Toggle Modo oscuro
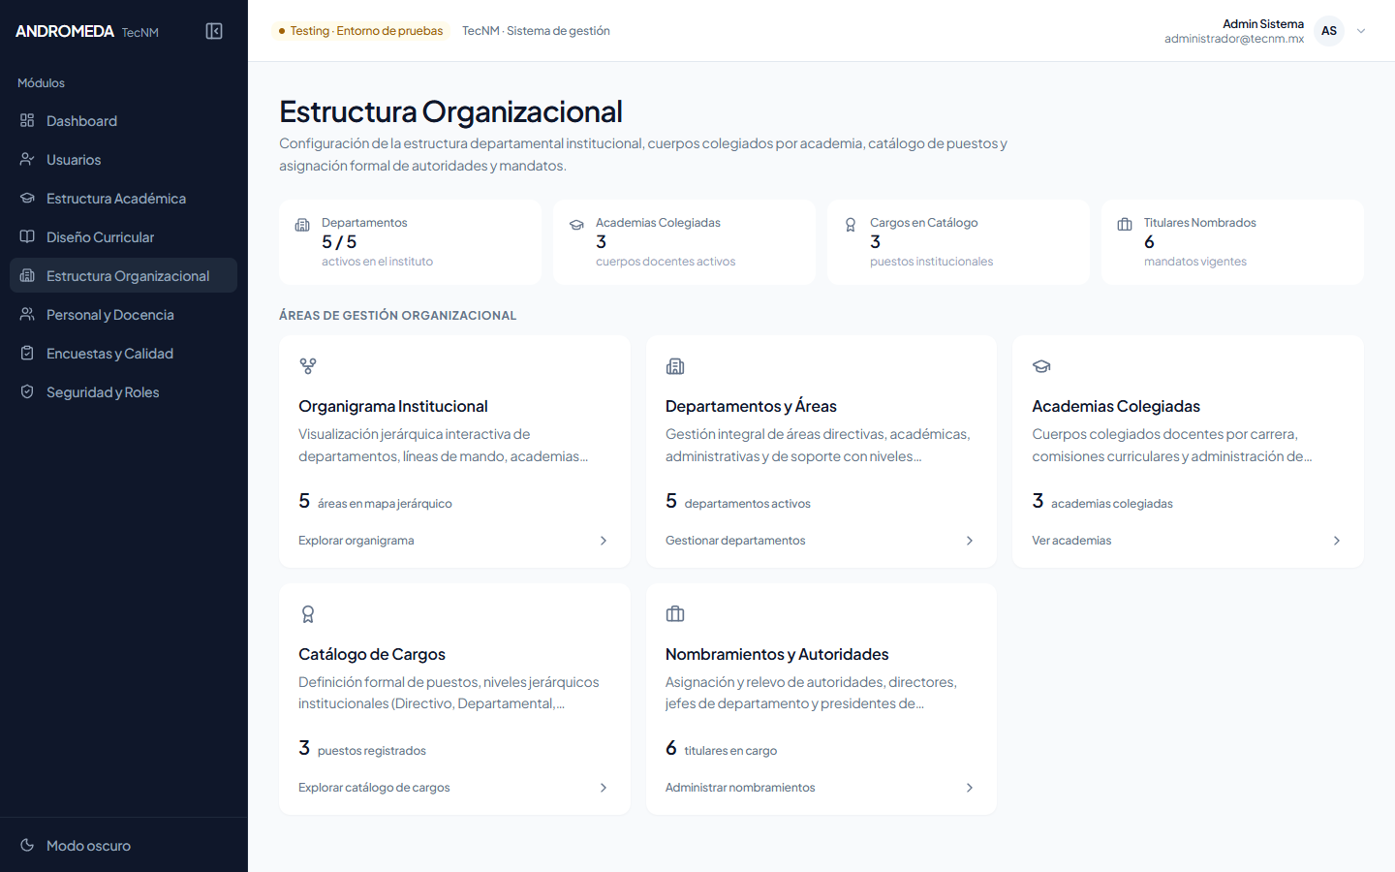 (124, 845)
